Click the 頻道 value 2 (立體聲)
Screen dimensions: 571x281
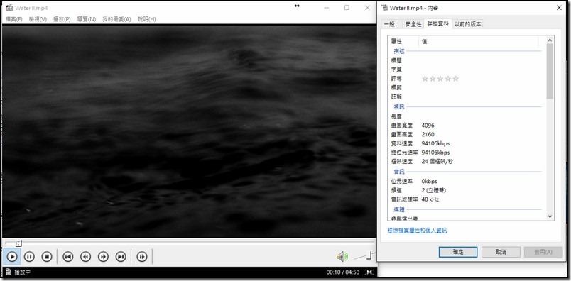[434, 190]
